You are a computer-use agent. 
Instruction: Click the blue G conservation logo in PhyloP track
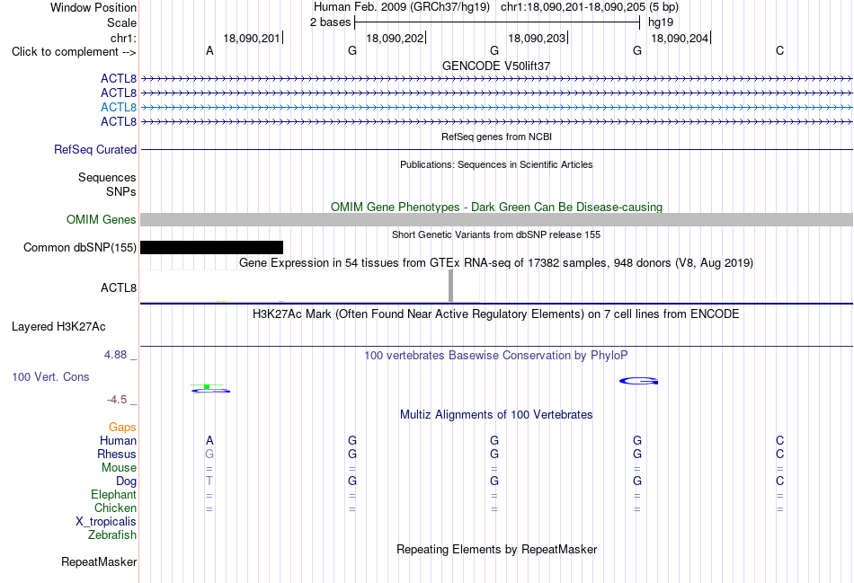click(638, 381)
